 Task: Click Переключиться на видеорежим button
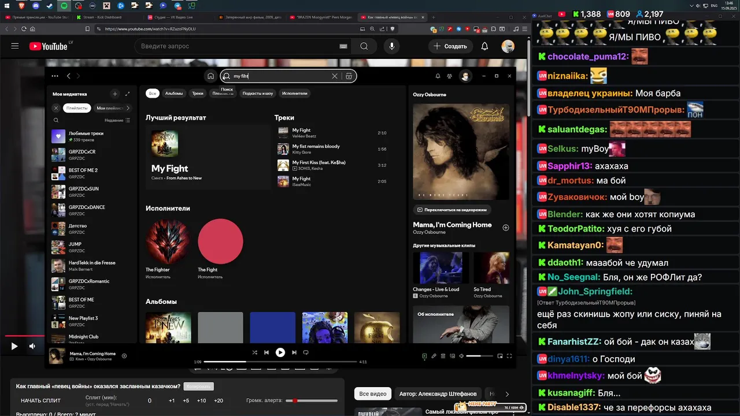pyautogui.click(x=452, y=210)
